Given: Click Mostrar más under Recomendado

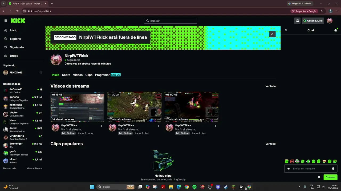Looking at the screenshot, I should point(10,168).
